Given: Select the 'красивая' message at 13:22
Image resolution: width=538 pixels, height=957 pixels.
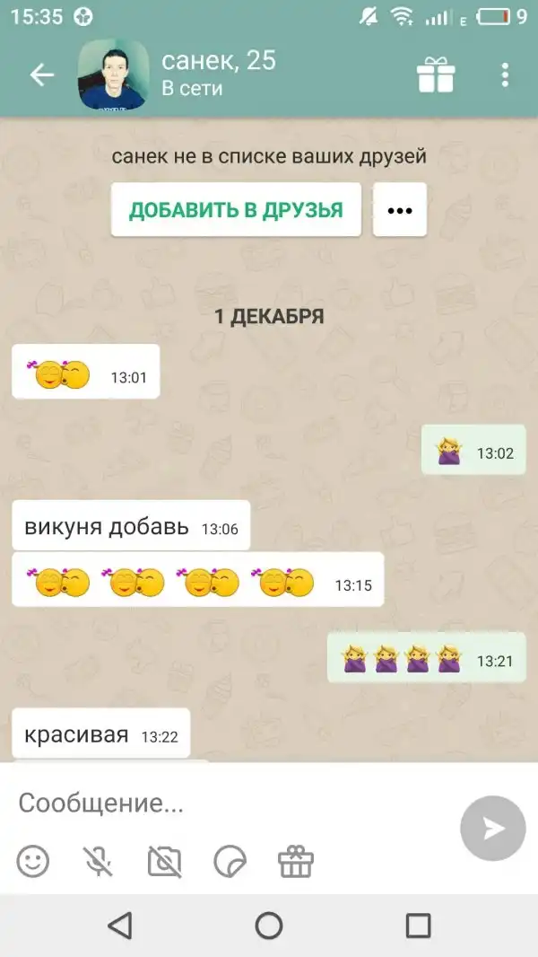Looking at the screenshot, I should point(101,733).
